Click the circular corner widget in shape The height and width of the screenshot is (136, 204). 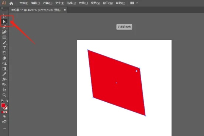click(136, 71)
